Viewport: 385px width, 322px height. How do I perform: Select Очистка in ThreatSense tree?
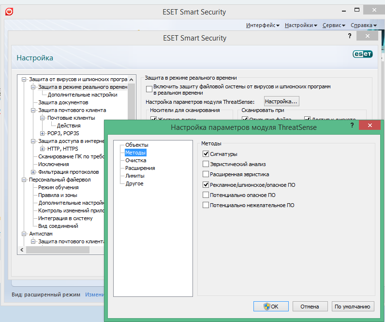(136, 160)
